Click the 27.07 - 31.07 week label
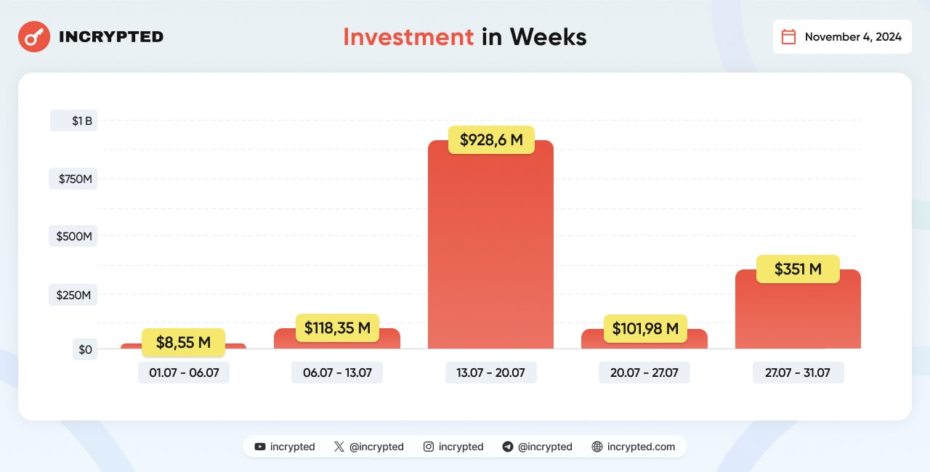This screenshot has height=472, width=930. 798,373
